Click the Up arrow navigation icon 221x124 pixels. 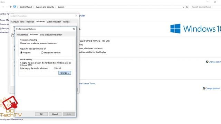pos(11,7)
